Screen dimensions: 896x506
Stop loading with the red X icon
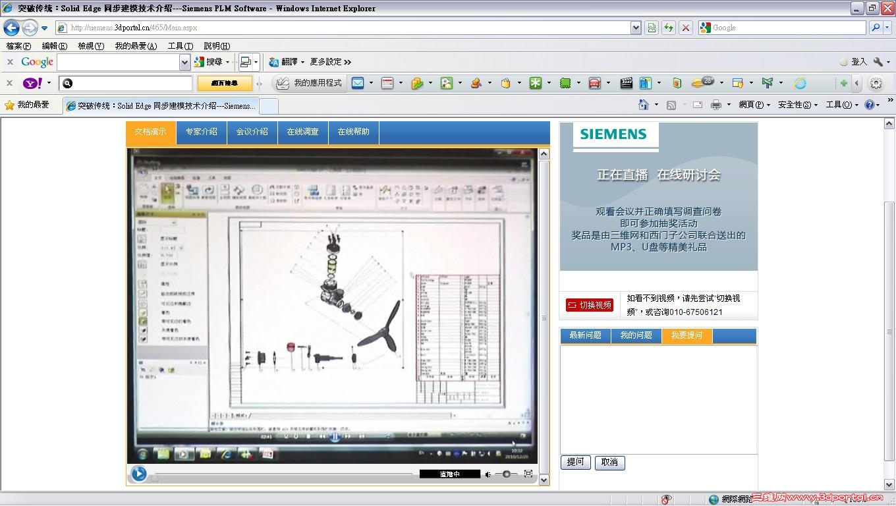point(686,28)
